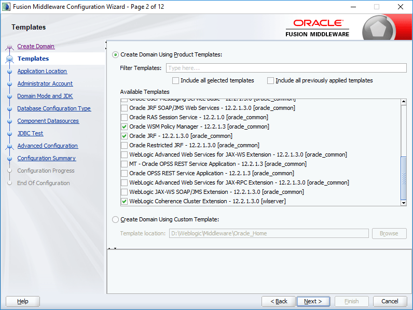The image size is (413, 310).
Task: Go to JDBC Test step
Action: [30, 133]
